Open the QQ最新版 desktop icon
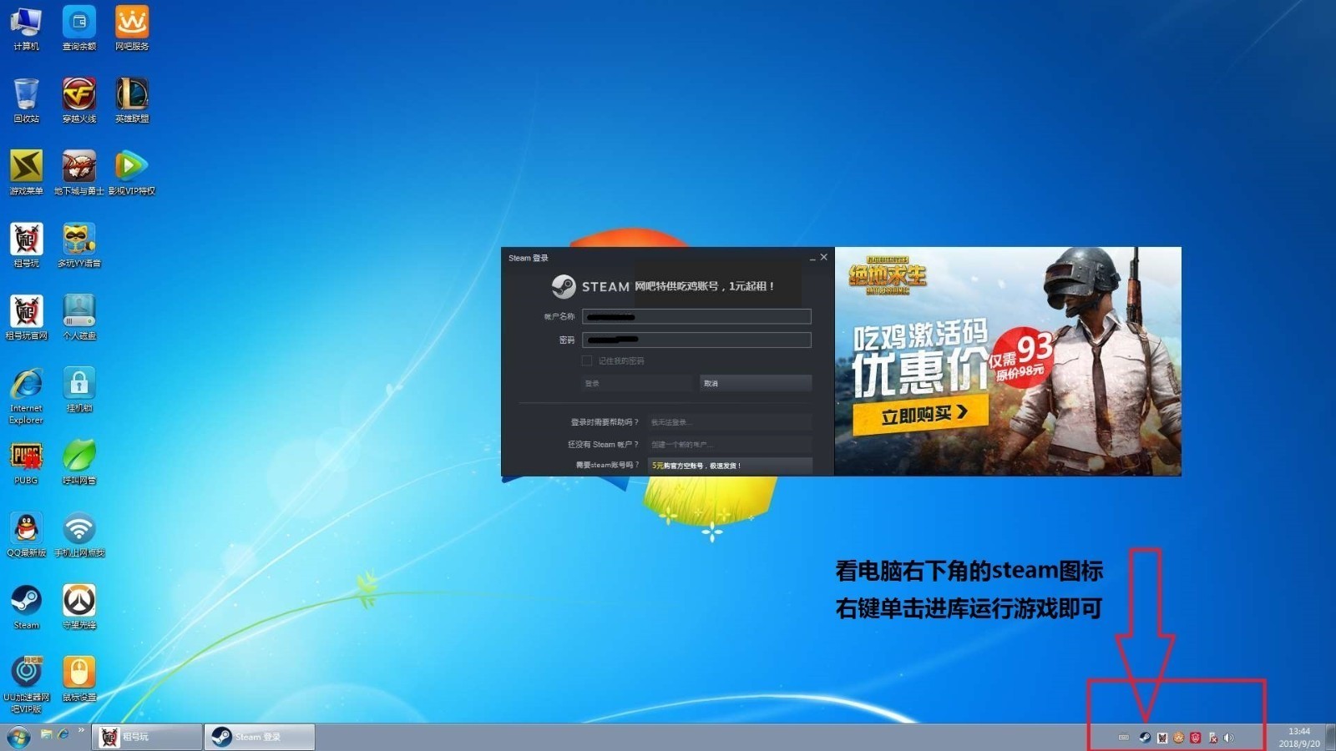This screenshot has height=751, width=1336. tap(26, 535)
